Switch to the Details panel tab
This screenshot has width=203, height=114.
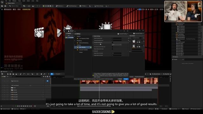point(175,60)
